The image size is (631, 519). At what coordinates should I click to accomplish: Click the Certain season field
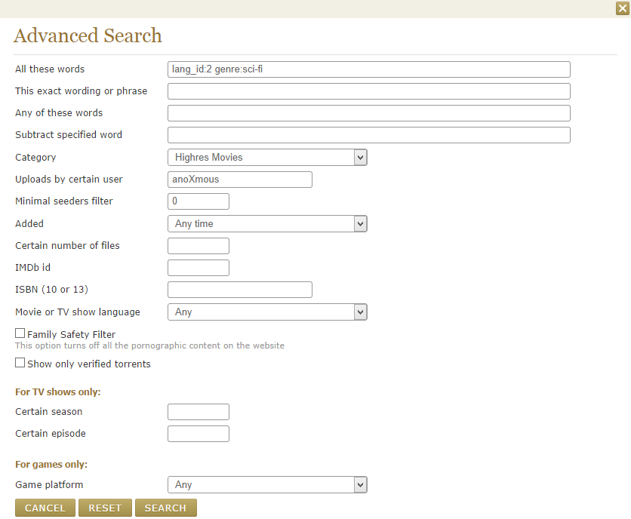[x=198, y=412]
